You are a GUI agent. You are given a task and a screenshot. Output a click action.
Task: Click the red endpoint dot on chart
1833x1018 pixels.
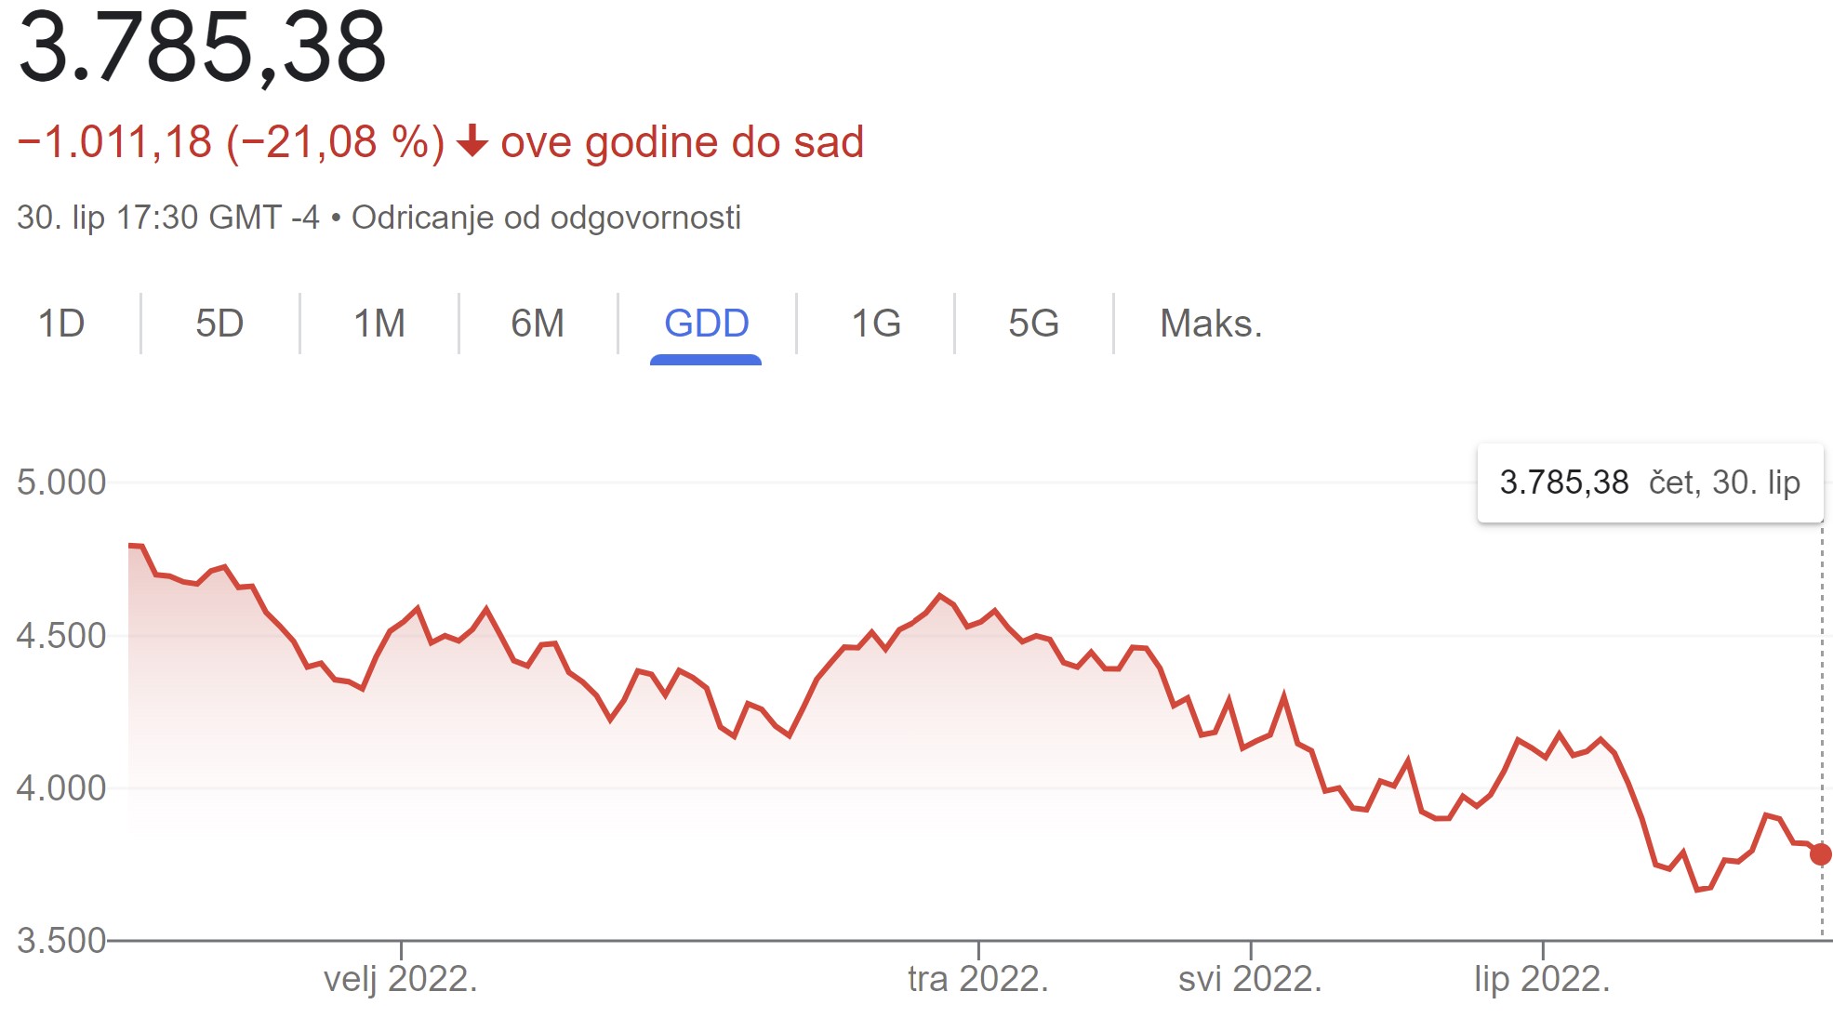coord(1820,854)
